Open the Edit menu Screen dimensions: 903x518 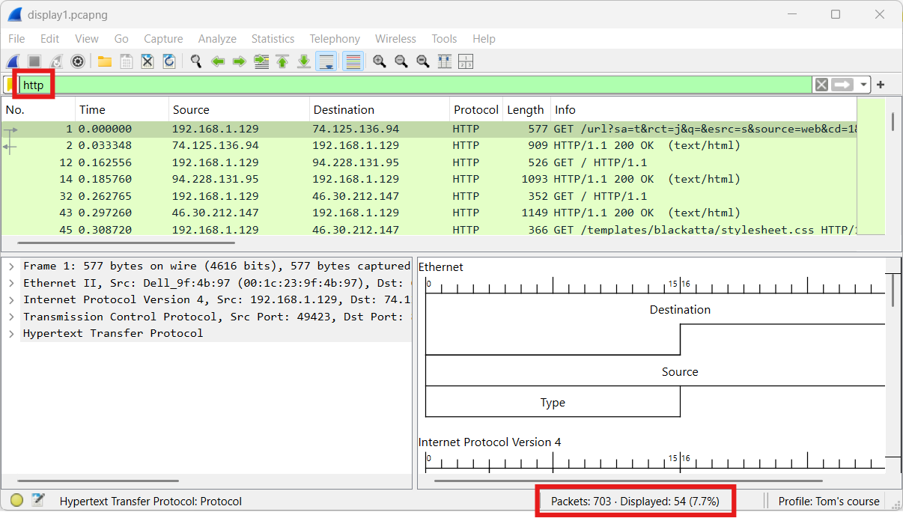click(50, 39)
